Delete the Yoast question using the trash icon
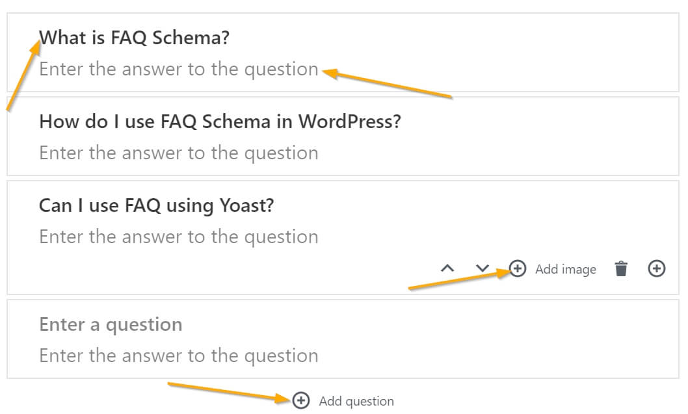The image size is (688, 414). pyautogui.click(x=621, y=268)
